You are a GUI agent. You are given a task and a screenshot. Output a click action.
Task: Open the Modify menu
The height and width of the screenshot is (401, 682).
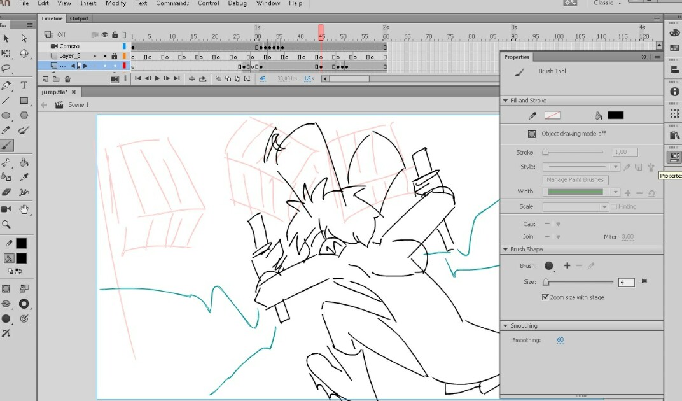[116, 3]
